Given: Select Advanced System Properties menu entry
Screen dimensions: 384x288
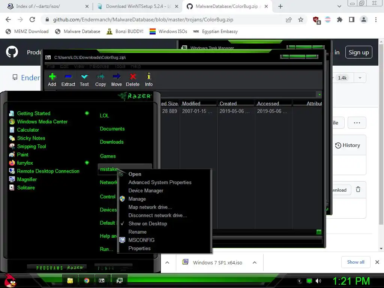Looking at the screenshot, I should pos(160,183).
